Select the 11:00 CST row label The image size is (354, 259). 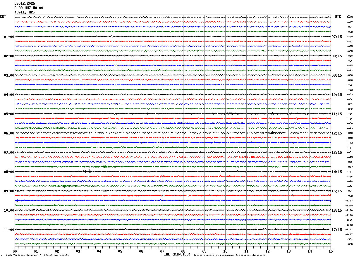tap(9, 230)
